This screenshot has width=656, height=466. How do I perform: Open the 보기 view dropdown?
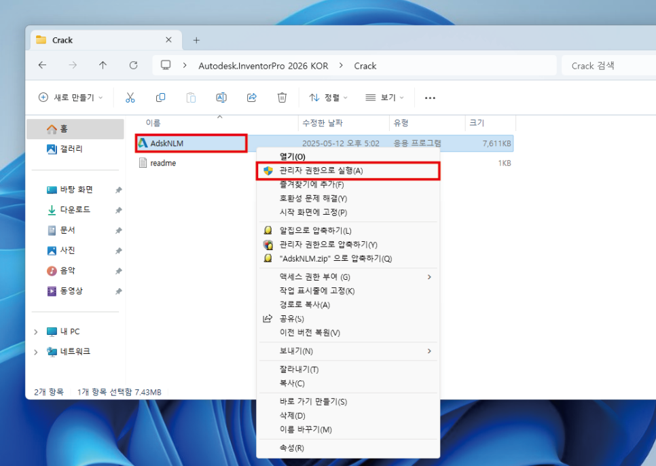pyautogui.click(x=384, y=97)
